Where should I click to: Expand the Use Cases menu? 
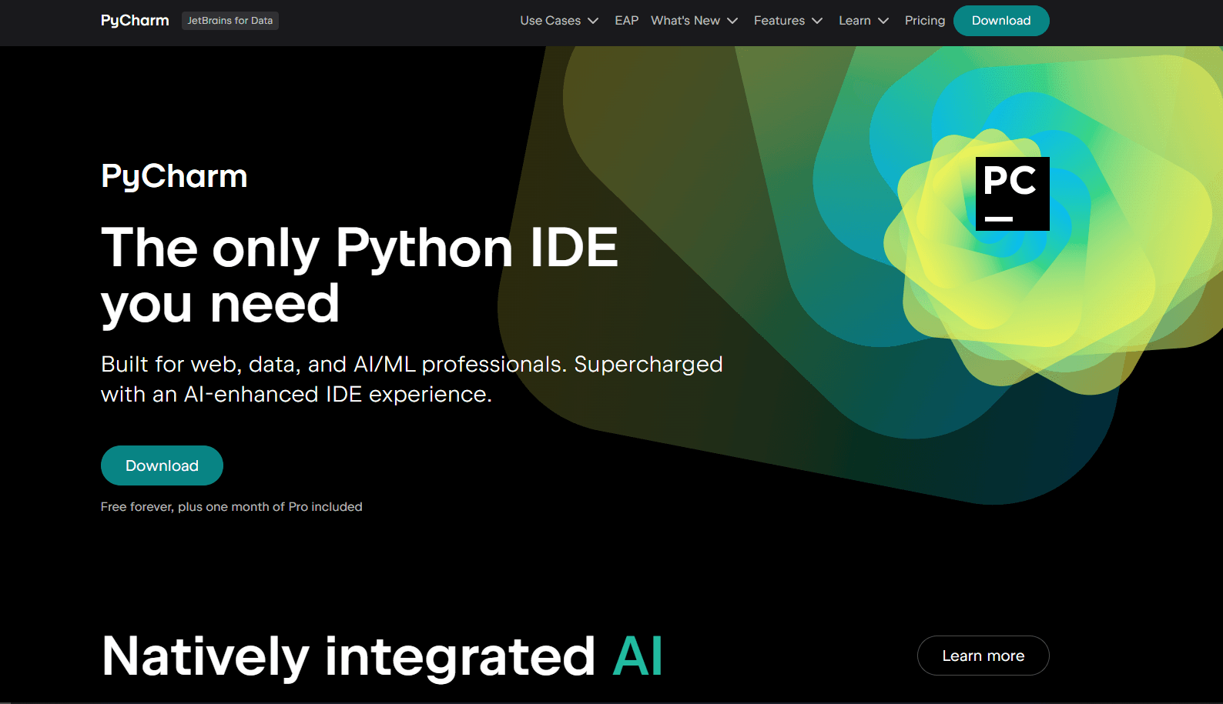coord(559,21)
